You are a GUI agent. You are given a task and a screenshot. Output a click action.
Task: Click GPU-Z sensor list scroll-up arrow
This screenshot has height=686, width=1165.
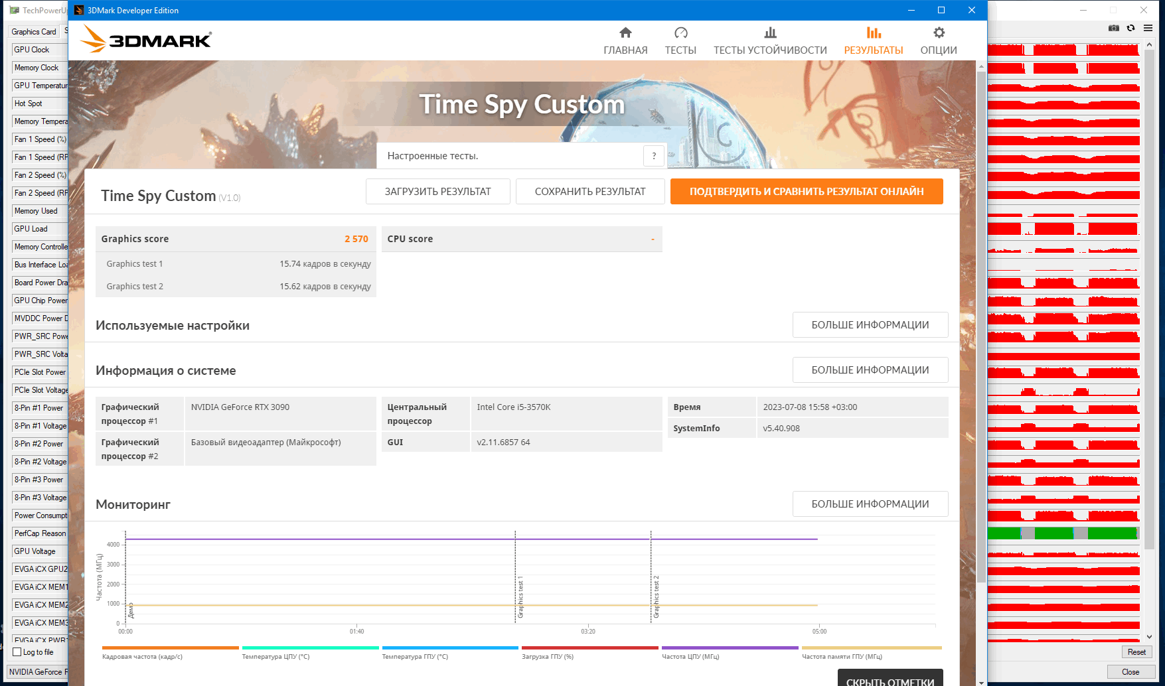pyautogui.click(x=1149, y=45)
